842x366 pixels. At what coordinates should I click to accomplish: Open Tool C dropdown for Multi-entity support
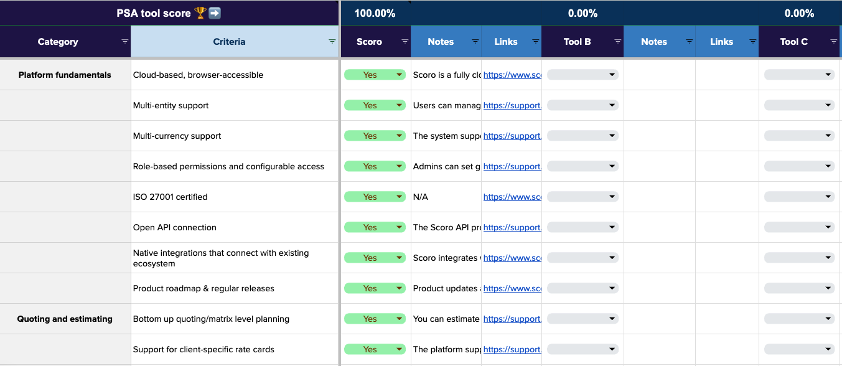[799, 105]
